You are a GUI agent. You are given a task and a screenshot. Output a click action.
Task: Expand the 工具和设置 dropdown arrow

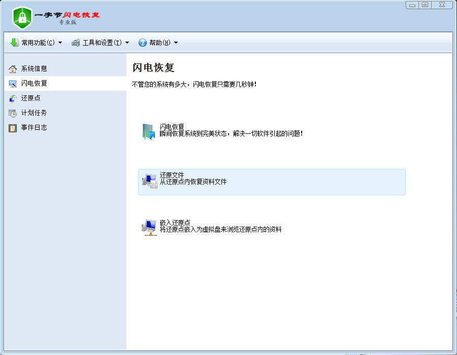pyautogui.click(x=127, y=43)
